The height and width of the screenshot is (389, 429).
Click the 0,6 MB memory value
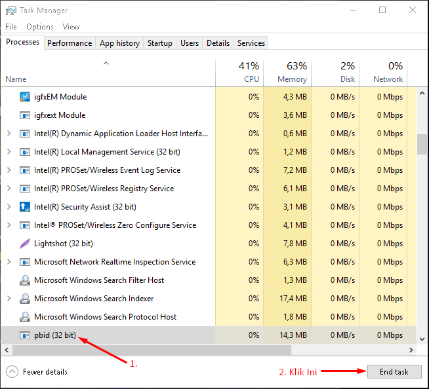(x=295, y=134)
